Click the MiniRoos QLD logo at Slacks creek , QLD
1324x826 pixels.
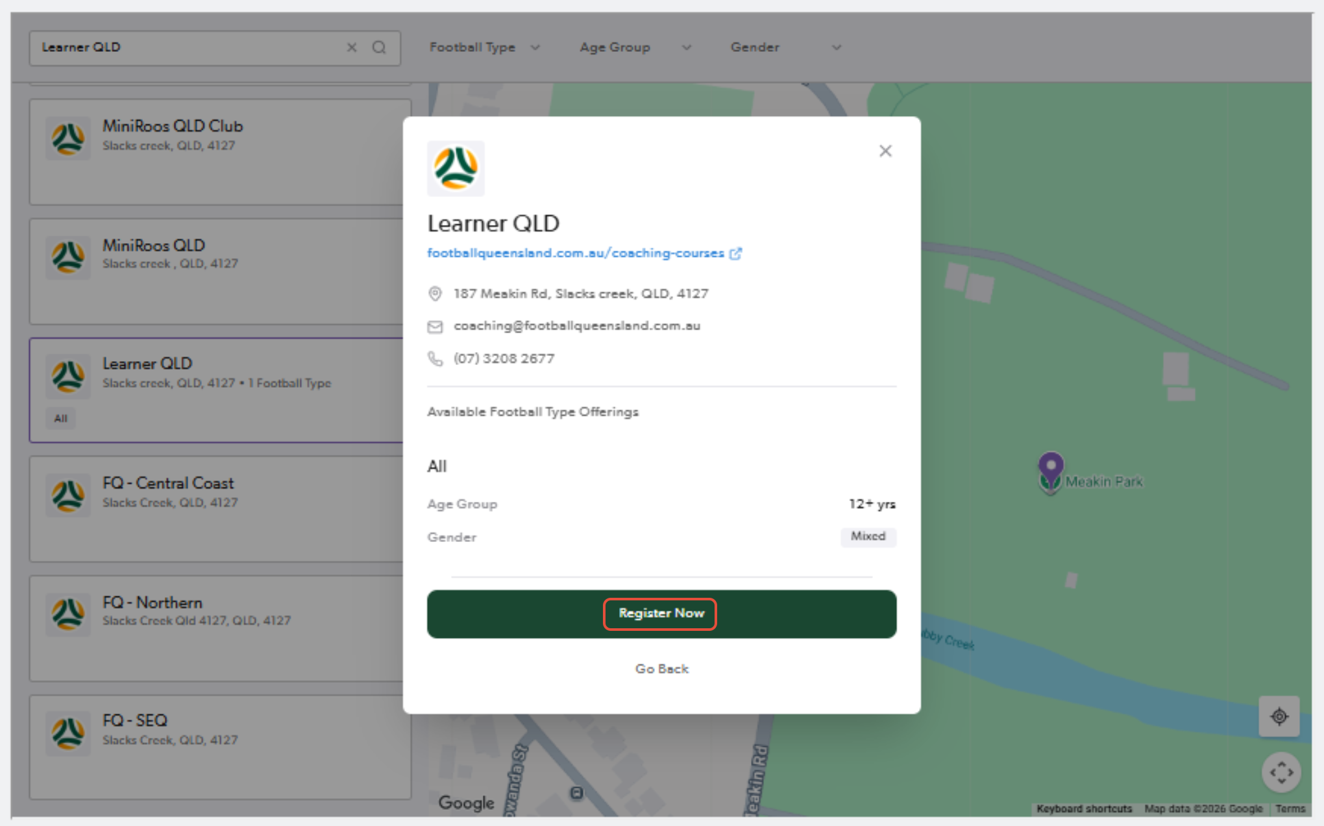(x=68, y=257)
